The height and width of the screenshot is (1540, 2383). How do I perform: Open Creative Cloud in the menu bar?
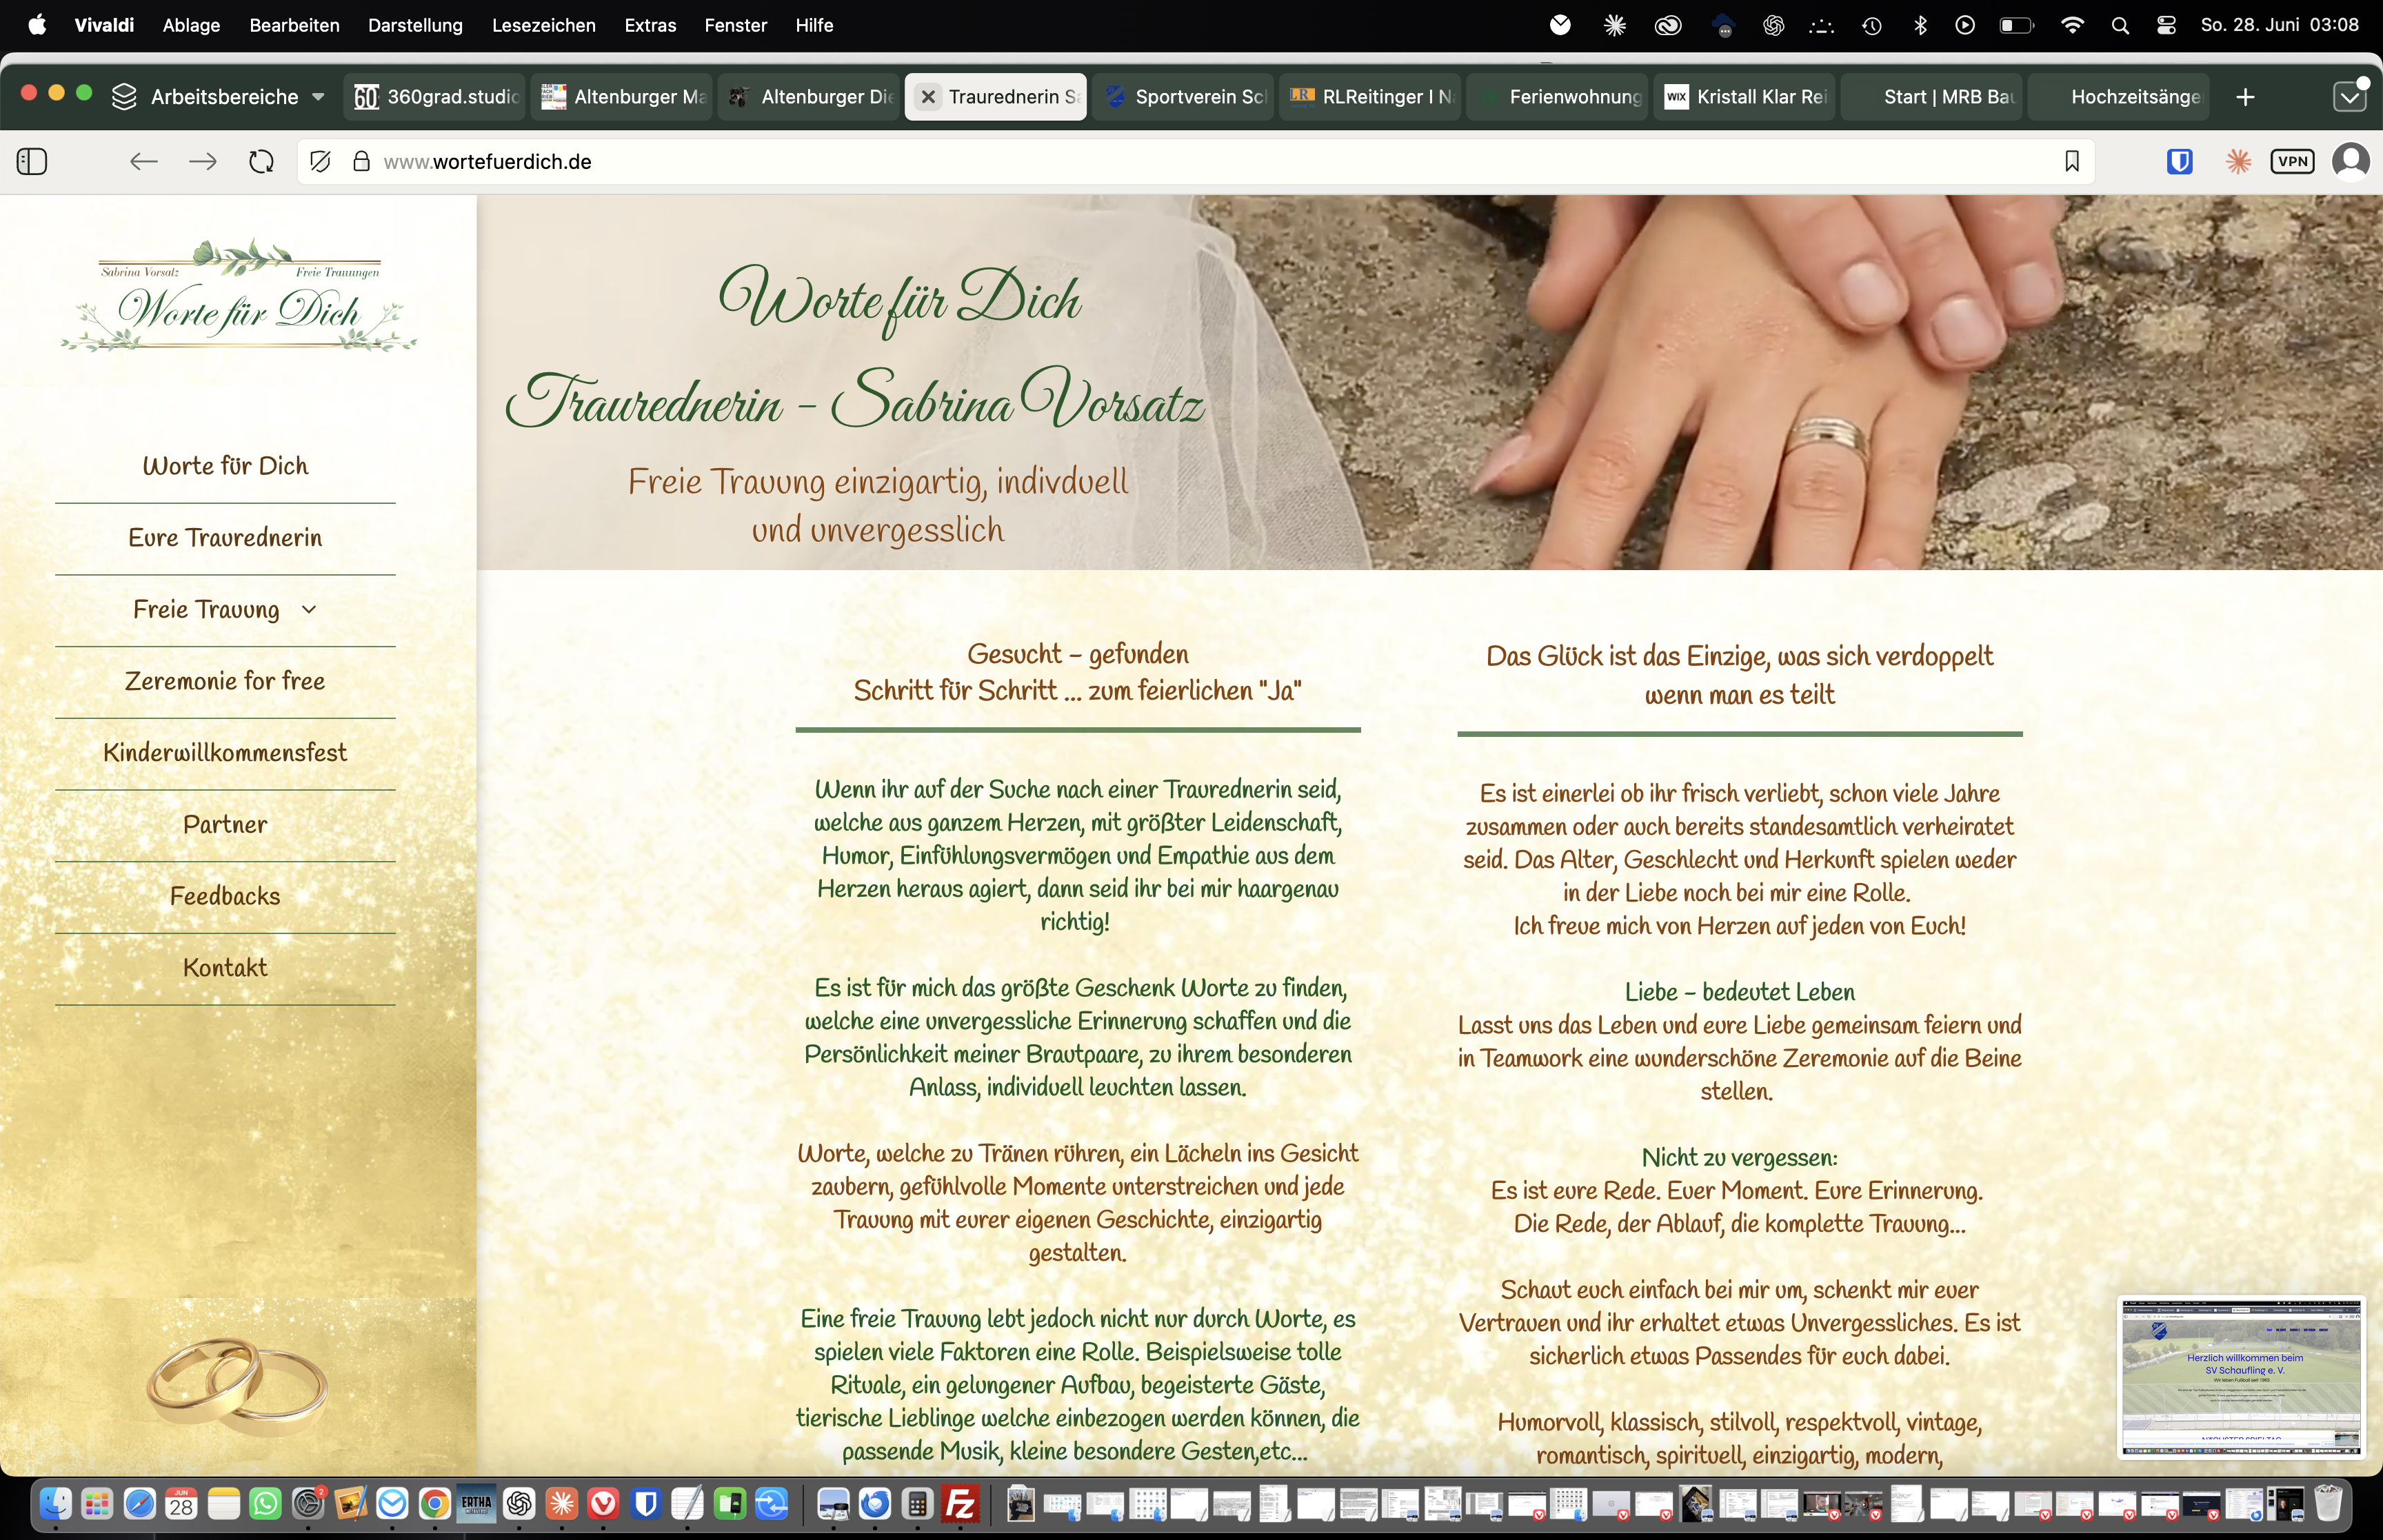tap(1668, 25)
